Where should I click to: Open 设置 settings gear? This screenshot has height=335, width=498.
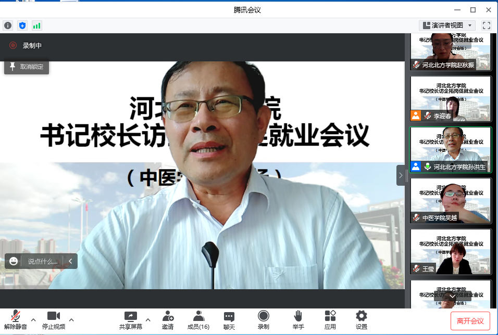coord(362,320)
